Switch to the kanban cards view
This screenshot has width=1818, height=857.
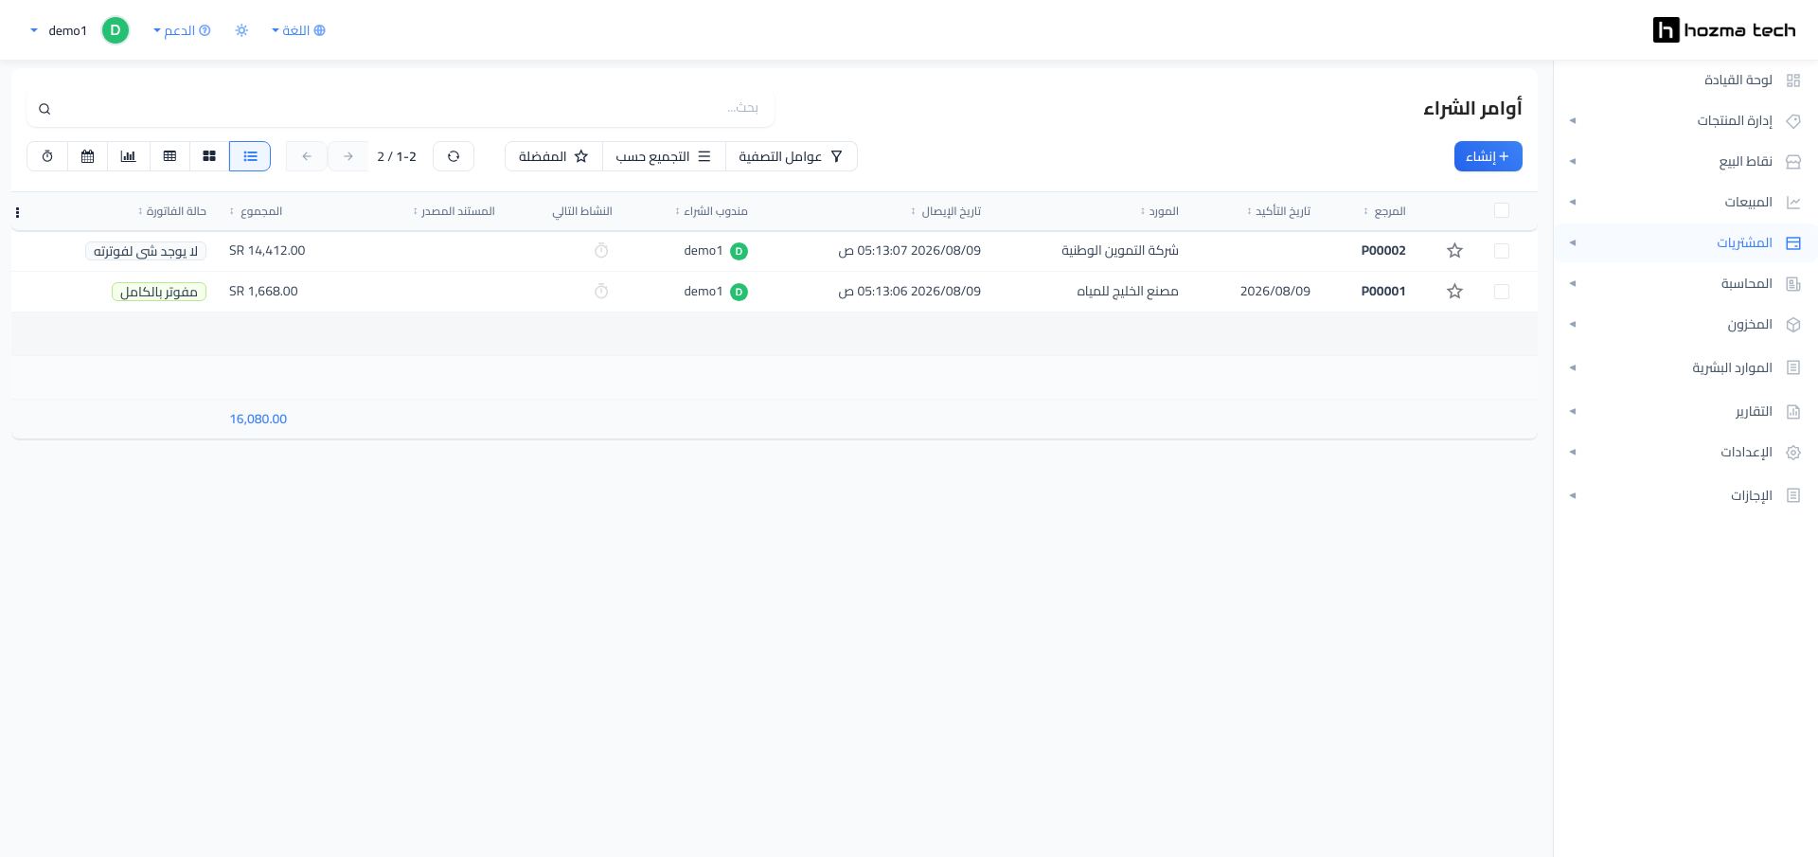pyautogui.click(x=209, y=156)
